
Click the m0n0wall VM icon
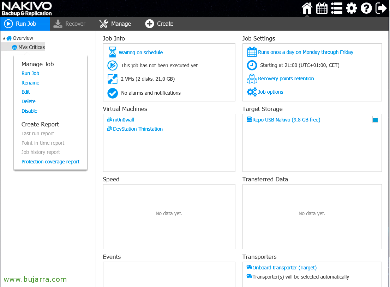(x=109, y=120)
